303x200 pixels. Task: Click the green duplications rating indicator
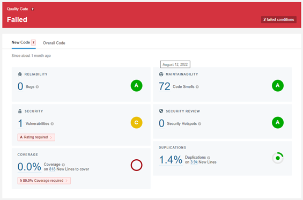click(278, 158)
